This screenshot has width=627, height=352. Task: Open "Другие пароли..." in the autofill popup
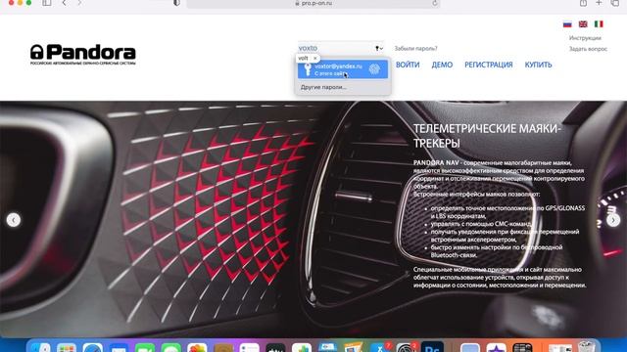[x=323, y=87]
